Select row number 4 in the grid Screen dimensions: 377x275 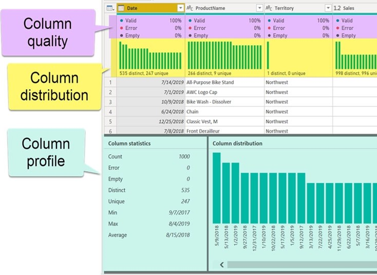click(110, 112)
